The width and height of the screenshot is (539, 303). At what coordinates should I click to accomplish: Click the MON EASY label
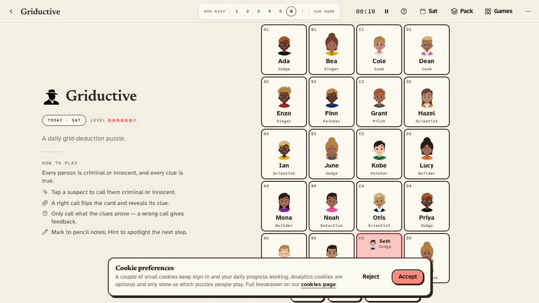coord(214,11)
